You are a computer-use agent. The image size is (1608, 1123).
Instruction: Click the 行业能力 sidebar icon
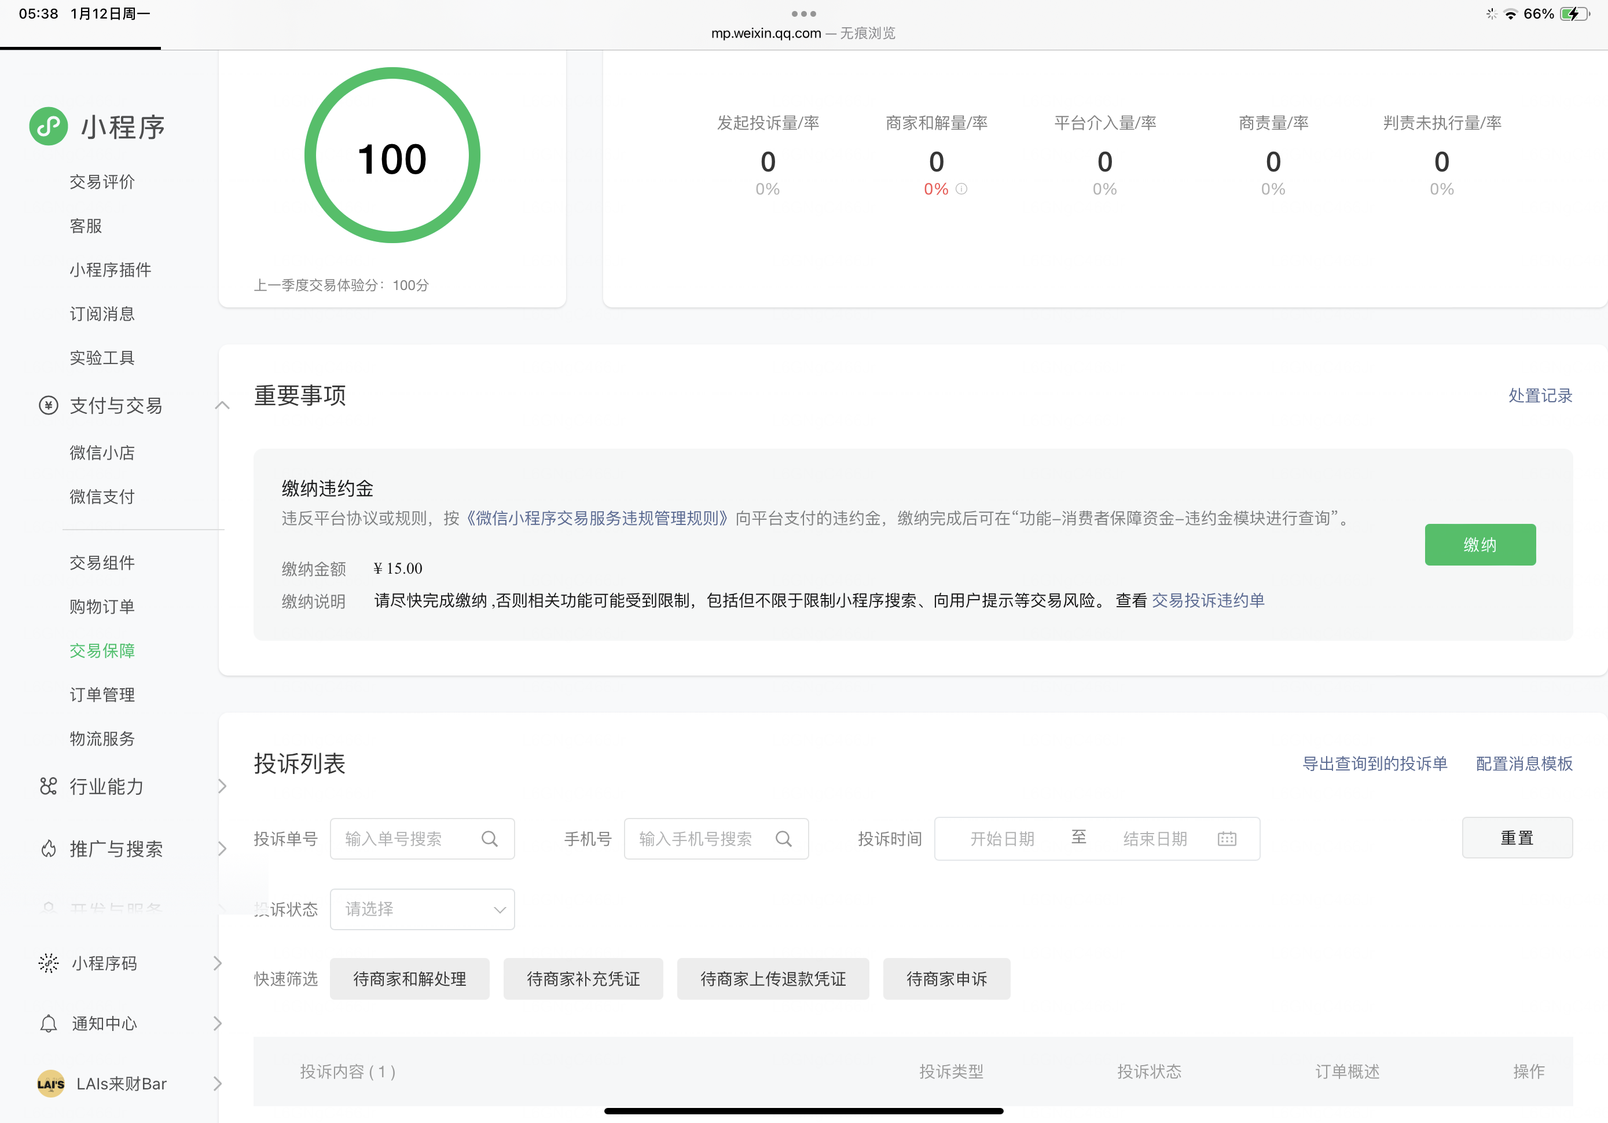point(48,786)
